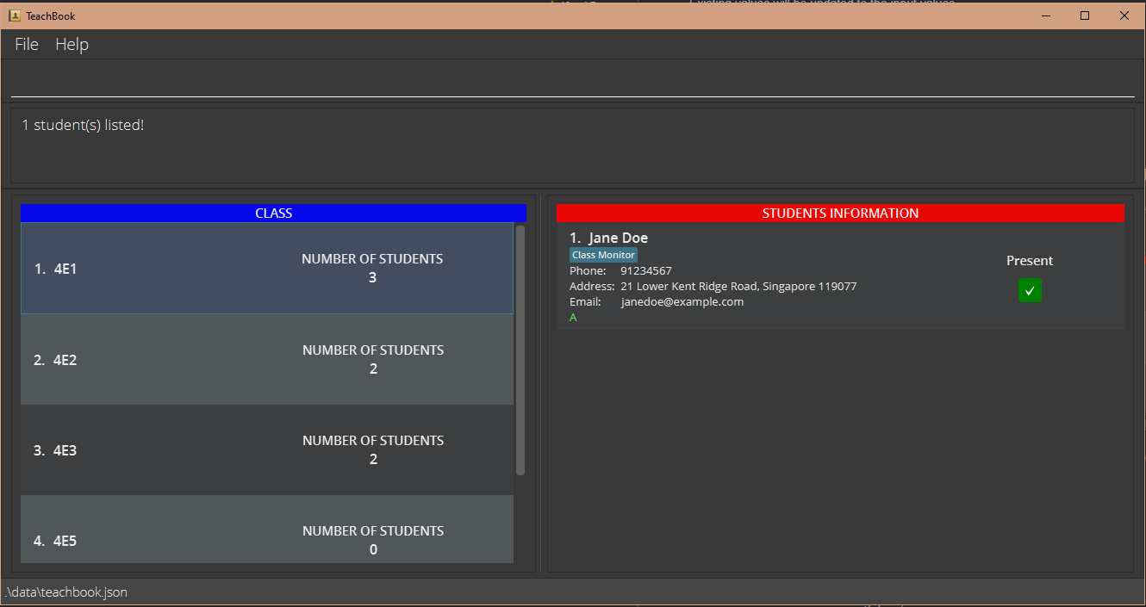This screenshot has width=1146, height=607.
Task: Click the TeachBook app icon in title bar
Action: click(15, 15)
